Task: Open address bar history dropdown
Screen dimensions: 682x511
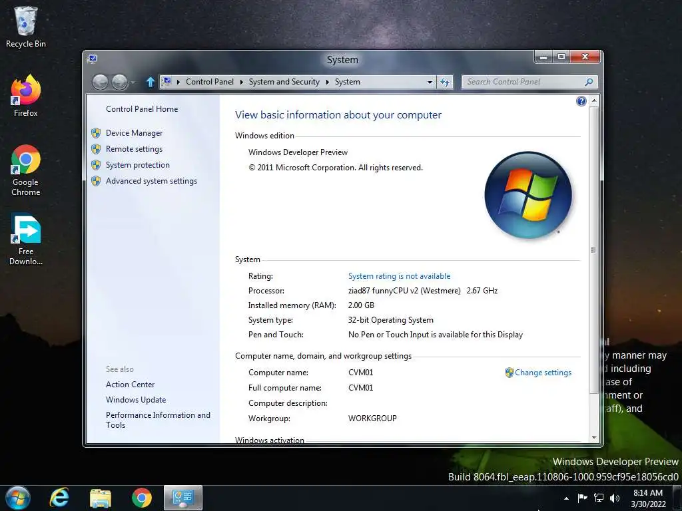Action: 430,82
